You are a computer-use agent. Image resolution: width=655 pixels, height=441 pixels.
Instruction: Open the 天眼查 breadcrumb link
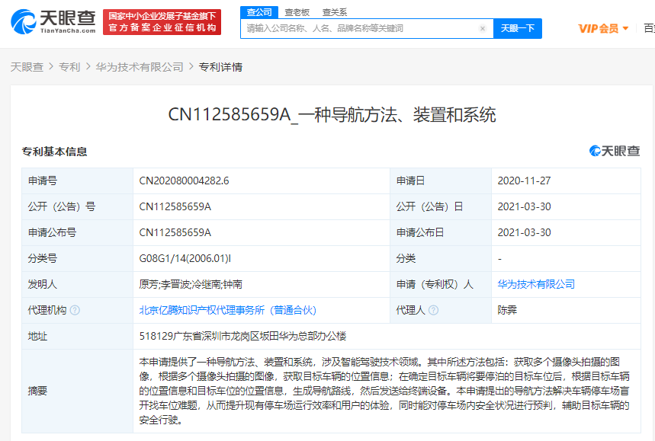(27, 67)
